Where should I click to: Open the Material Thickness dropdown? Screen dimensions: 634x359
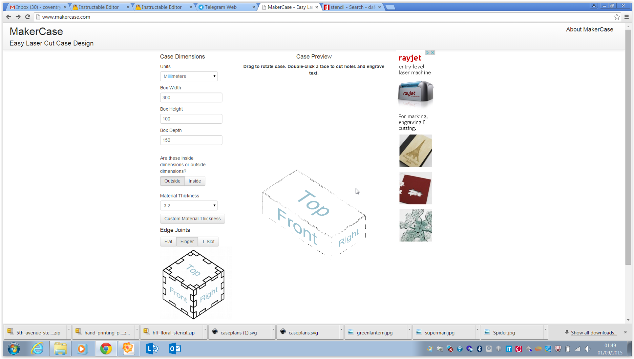[x=189, y=205]
